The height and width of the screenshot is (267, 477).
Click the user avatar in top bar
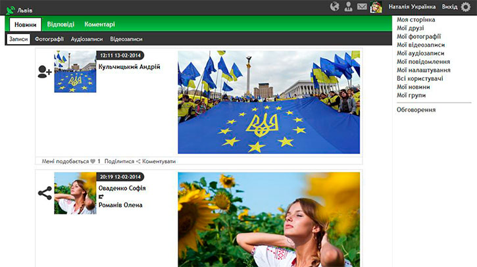pyautogui.click(x=376, y=7)
